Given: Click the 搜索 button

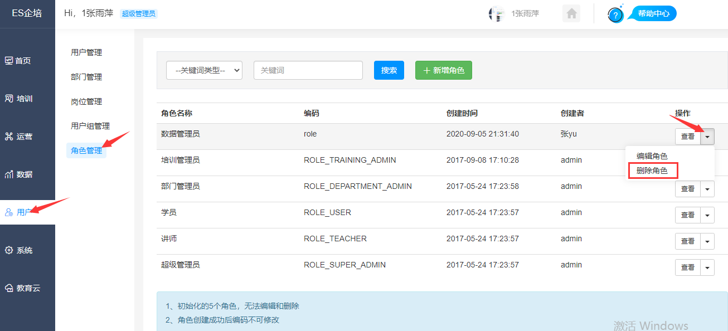Looking at the screenshot, I should (389, 70).
